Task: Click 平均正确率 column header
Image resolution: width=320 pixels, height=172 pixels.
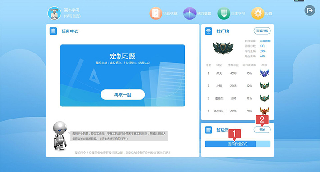Action: click(x=249, y=65)
